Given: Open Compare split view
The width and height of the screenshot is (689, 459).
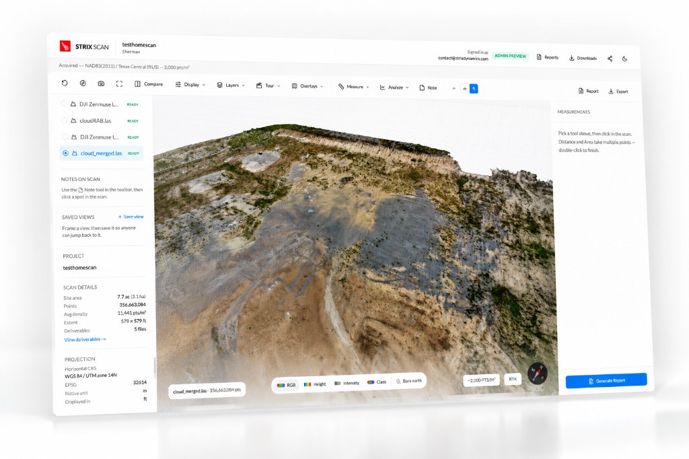Looking at the screenshot, I should pyautogui.click(x=149, y=84).
